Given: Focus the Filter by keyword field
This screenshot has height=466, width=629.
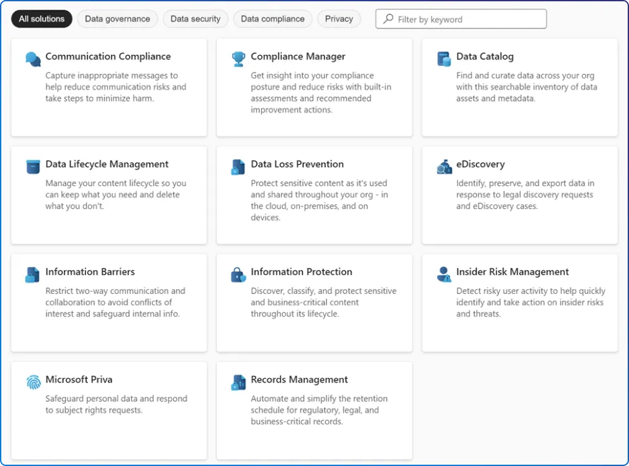Looking at the screenshot, I should point(461,19).
